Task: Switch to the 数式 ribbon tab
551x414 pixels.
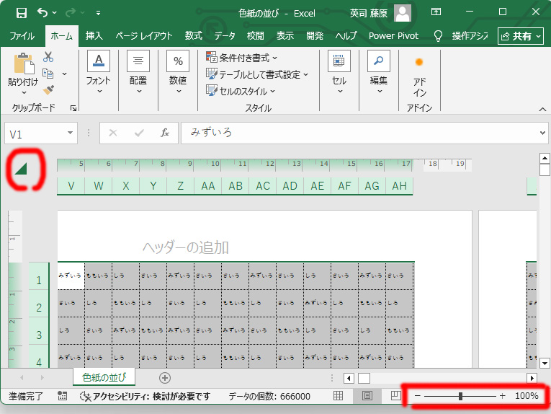Action: click(193, 35)
